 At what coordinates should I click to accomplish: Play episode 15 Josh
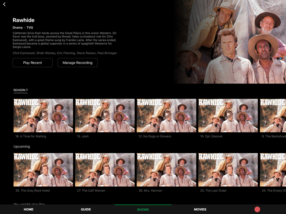[105, 115]
